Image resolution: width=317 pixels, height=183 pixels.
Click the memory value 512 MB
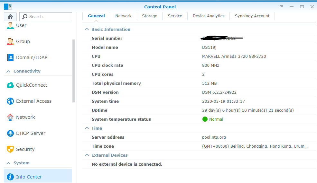209,83
